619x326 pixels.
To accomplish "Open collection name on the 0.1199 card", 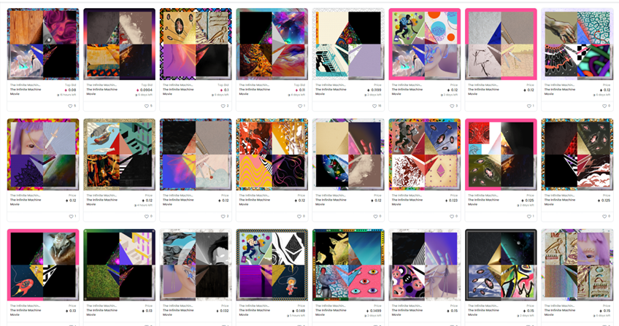I will 330,85.
